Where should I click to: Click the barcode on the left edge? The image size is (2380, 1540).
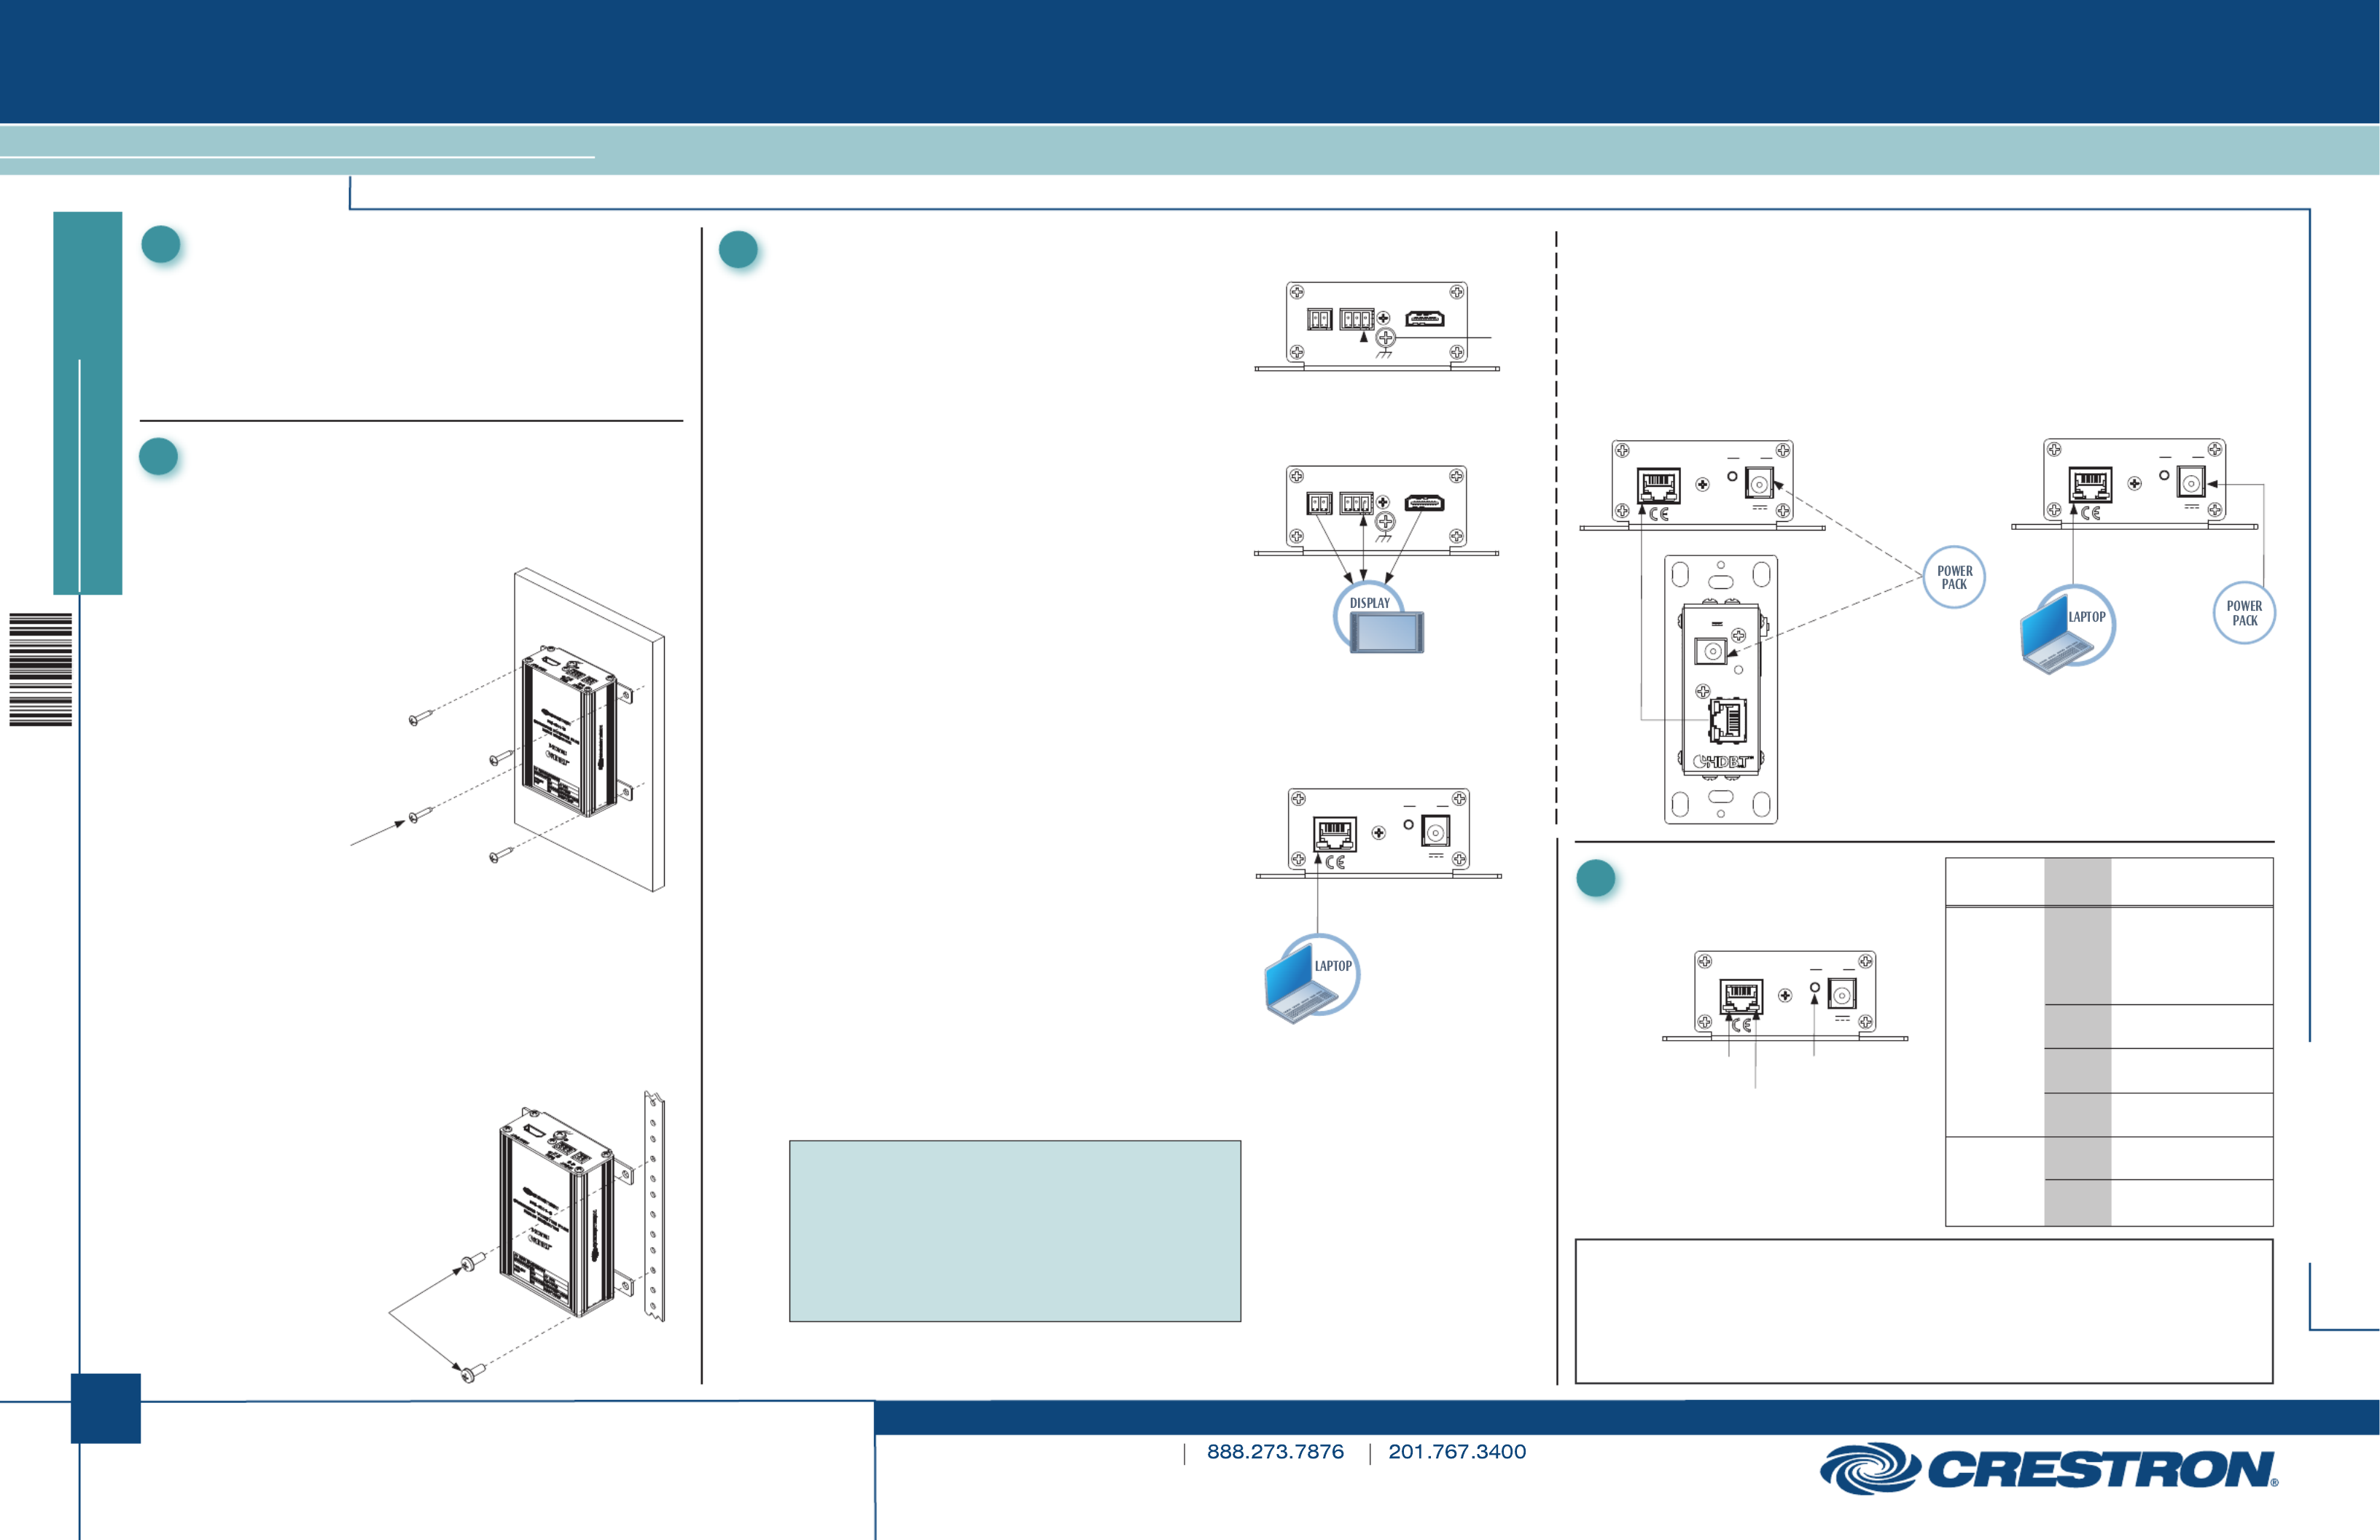41,669
